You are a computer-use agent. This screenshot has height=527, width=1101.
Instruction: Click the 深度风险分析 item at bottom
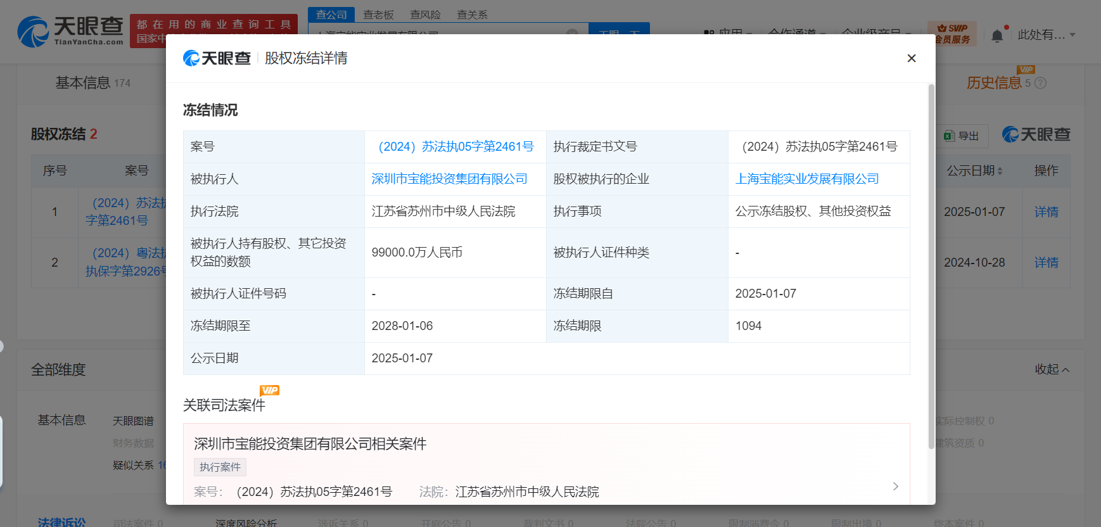pos(246,523)
